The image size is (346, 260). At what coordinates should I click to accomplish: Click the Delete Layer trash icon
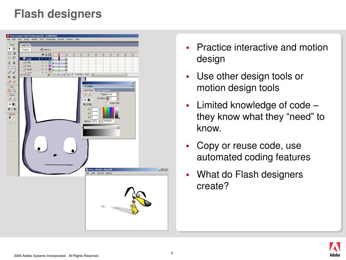[49, 74]
